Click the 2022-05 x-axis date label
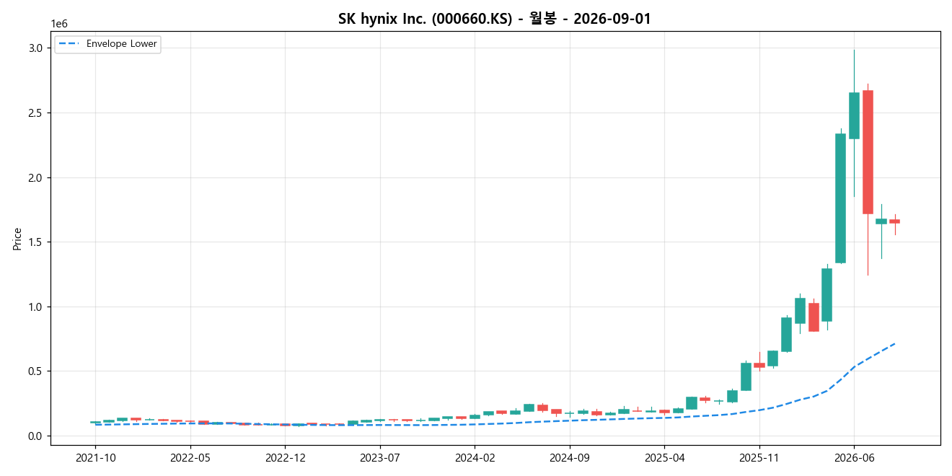This screenshot has width=952, height=476. pos(190,457)
